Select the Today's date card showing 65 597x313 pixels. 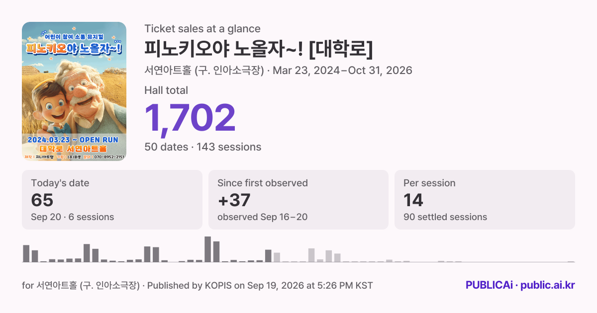coord(112,200)
